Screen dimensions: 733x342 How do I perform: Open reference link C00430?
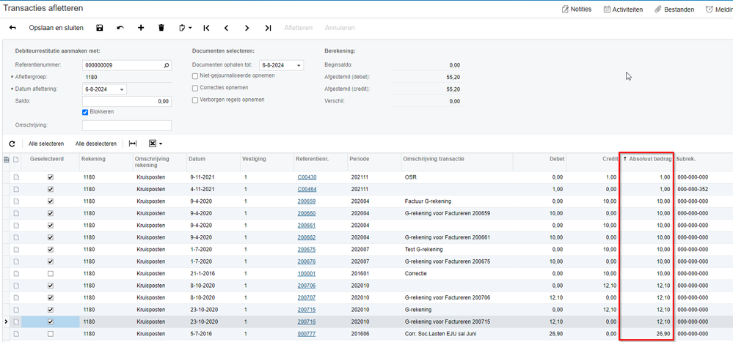(x=307, y=177)
